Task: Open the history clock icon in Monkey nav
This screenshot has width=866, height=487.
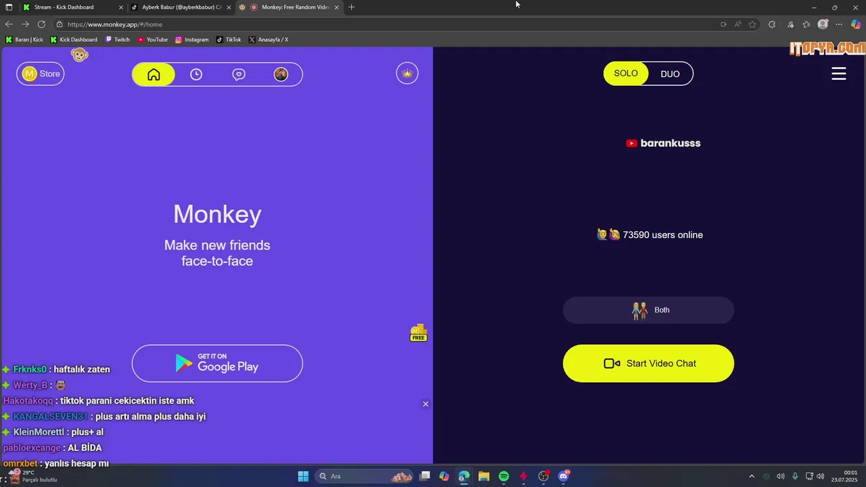Action: click(x=196, y=74)
